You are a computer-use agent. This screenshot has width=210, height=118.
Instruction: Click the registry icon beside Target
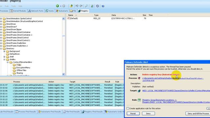tap(139, 91)
